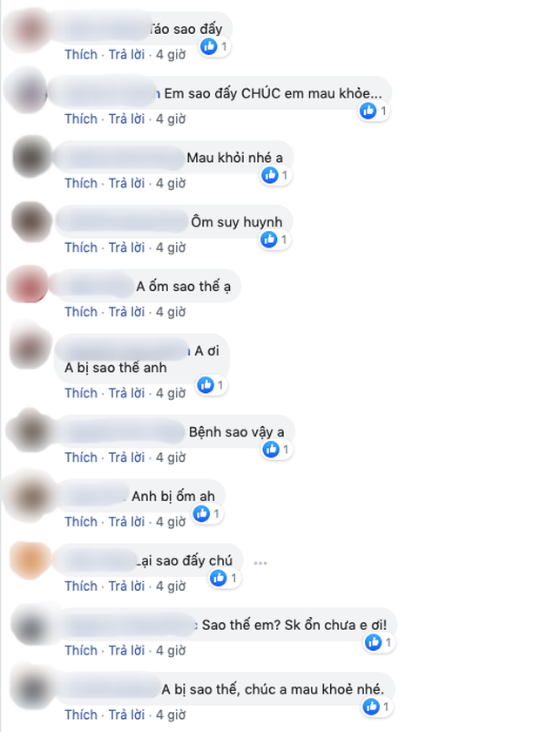Click like count on 'Lại sao đấy chú' comment
The width and height of the screenshot is (540, 732).
[233, 579]
